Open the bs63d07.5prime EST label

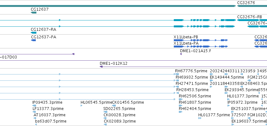[51, 121]
